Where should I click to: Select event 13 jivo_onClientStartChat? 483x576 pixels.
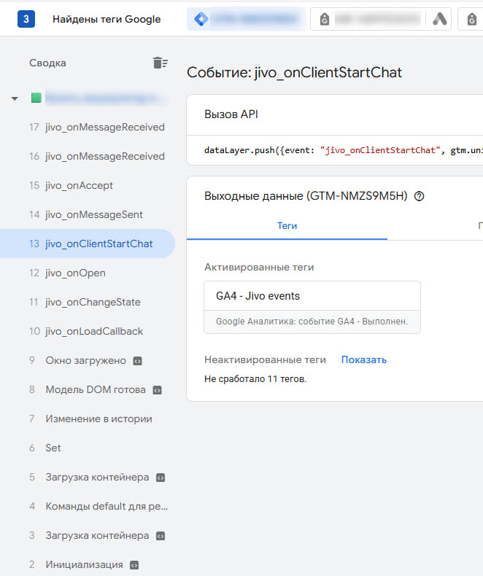point(88,244)
